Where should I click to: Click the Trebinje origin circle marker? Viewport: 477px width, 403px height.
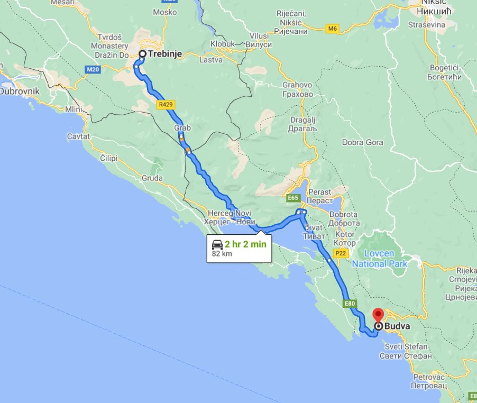[143, 54]
